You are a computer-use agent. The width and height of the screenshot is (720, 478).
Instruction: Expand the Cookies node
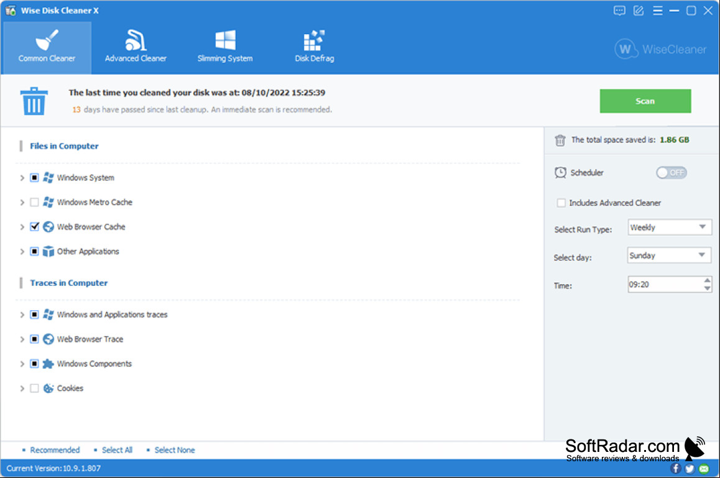(22, 388)
